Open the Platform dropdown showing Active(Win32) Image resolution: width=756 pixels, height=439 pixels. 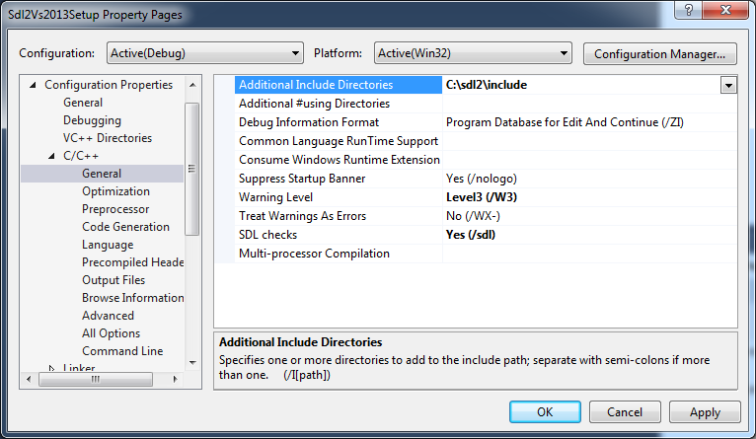pos(473,53)
